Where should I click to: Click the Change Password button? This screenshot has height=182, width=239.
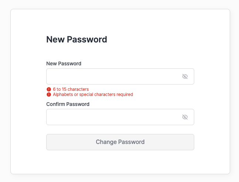click(x=120, y=142)
